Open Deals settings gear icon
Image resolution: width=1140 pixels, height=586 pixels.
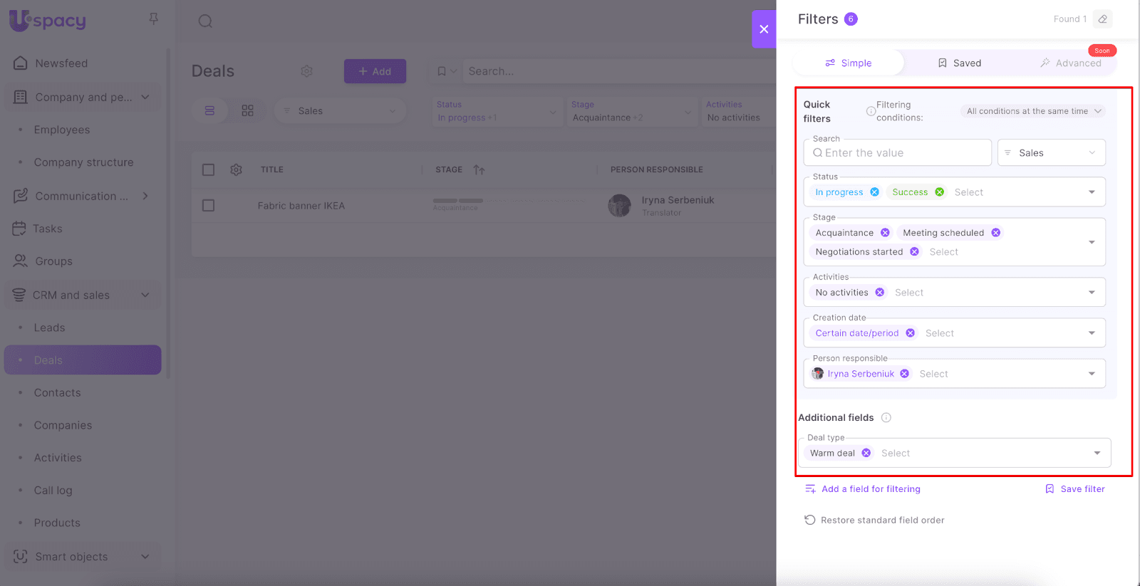(306, 71)
